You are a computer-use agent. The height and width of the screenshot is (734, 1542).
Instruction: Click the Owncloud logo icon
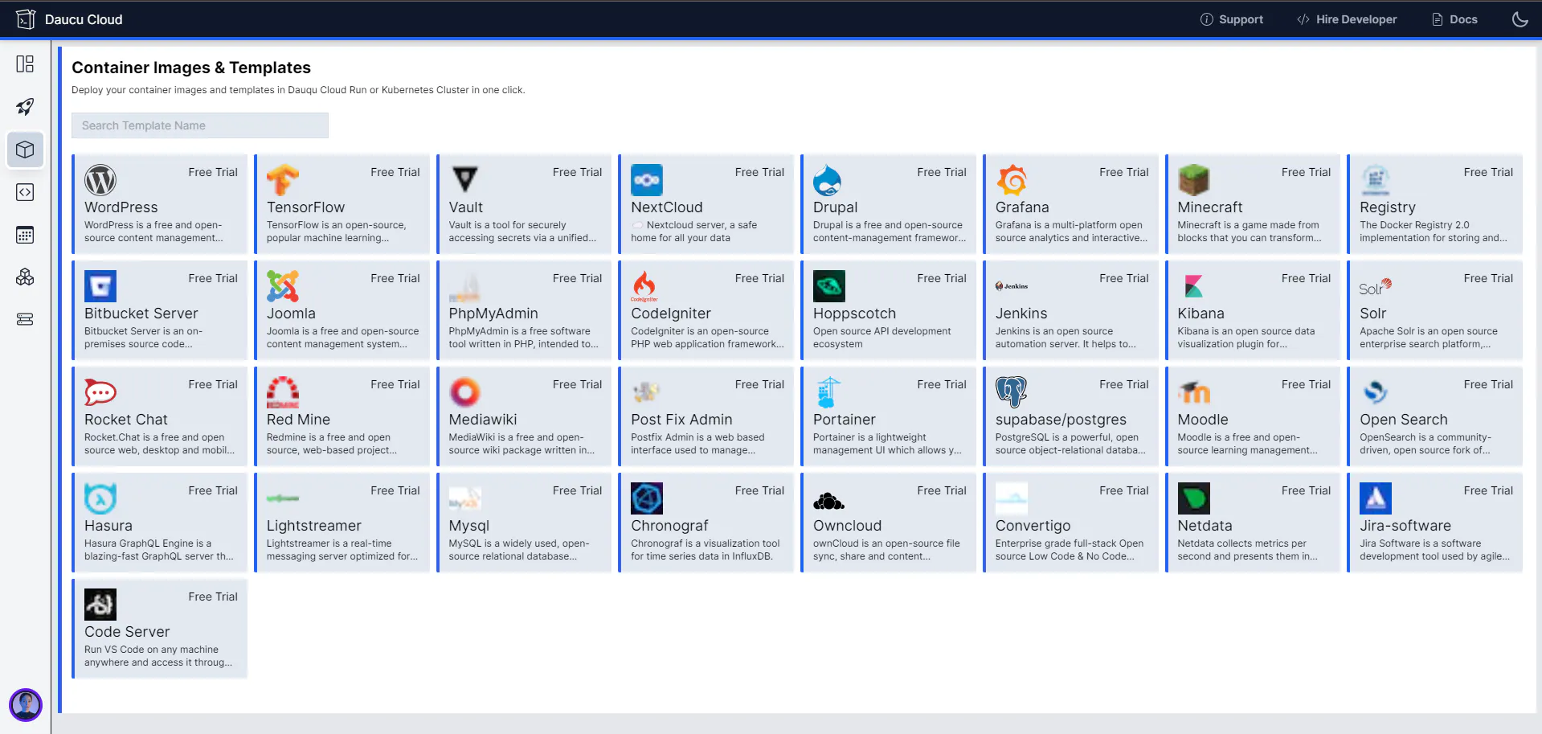pyautogui.click(x=829, y=502)
